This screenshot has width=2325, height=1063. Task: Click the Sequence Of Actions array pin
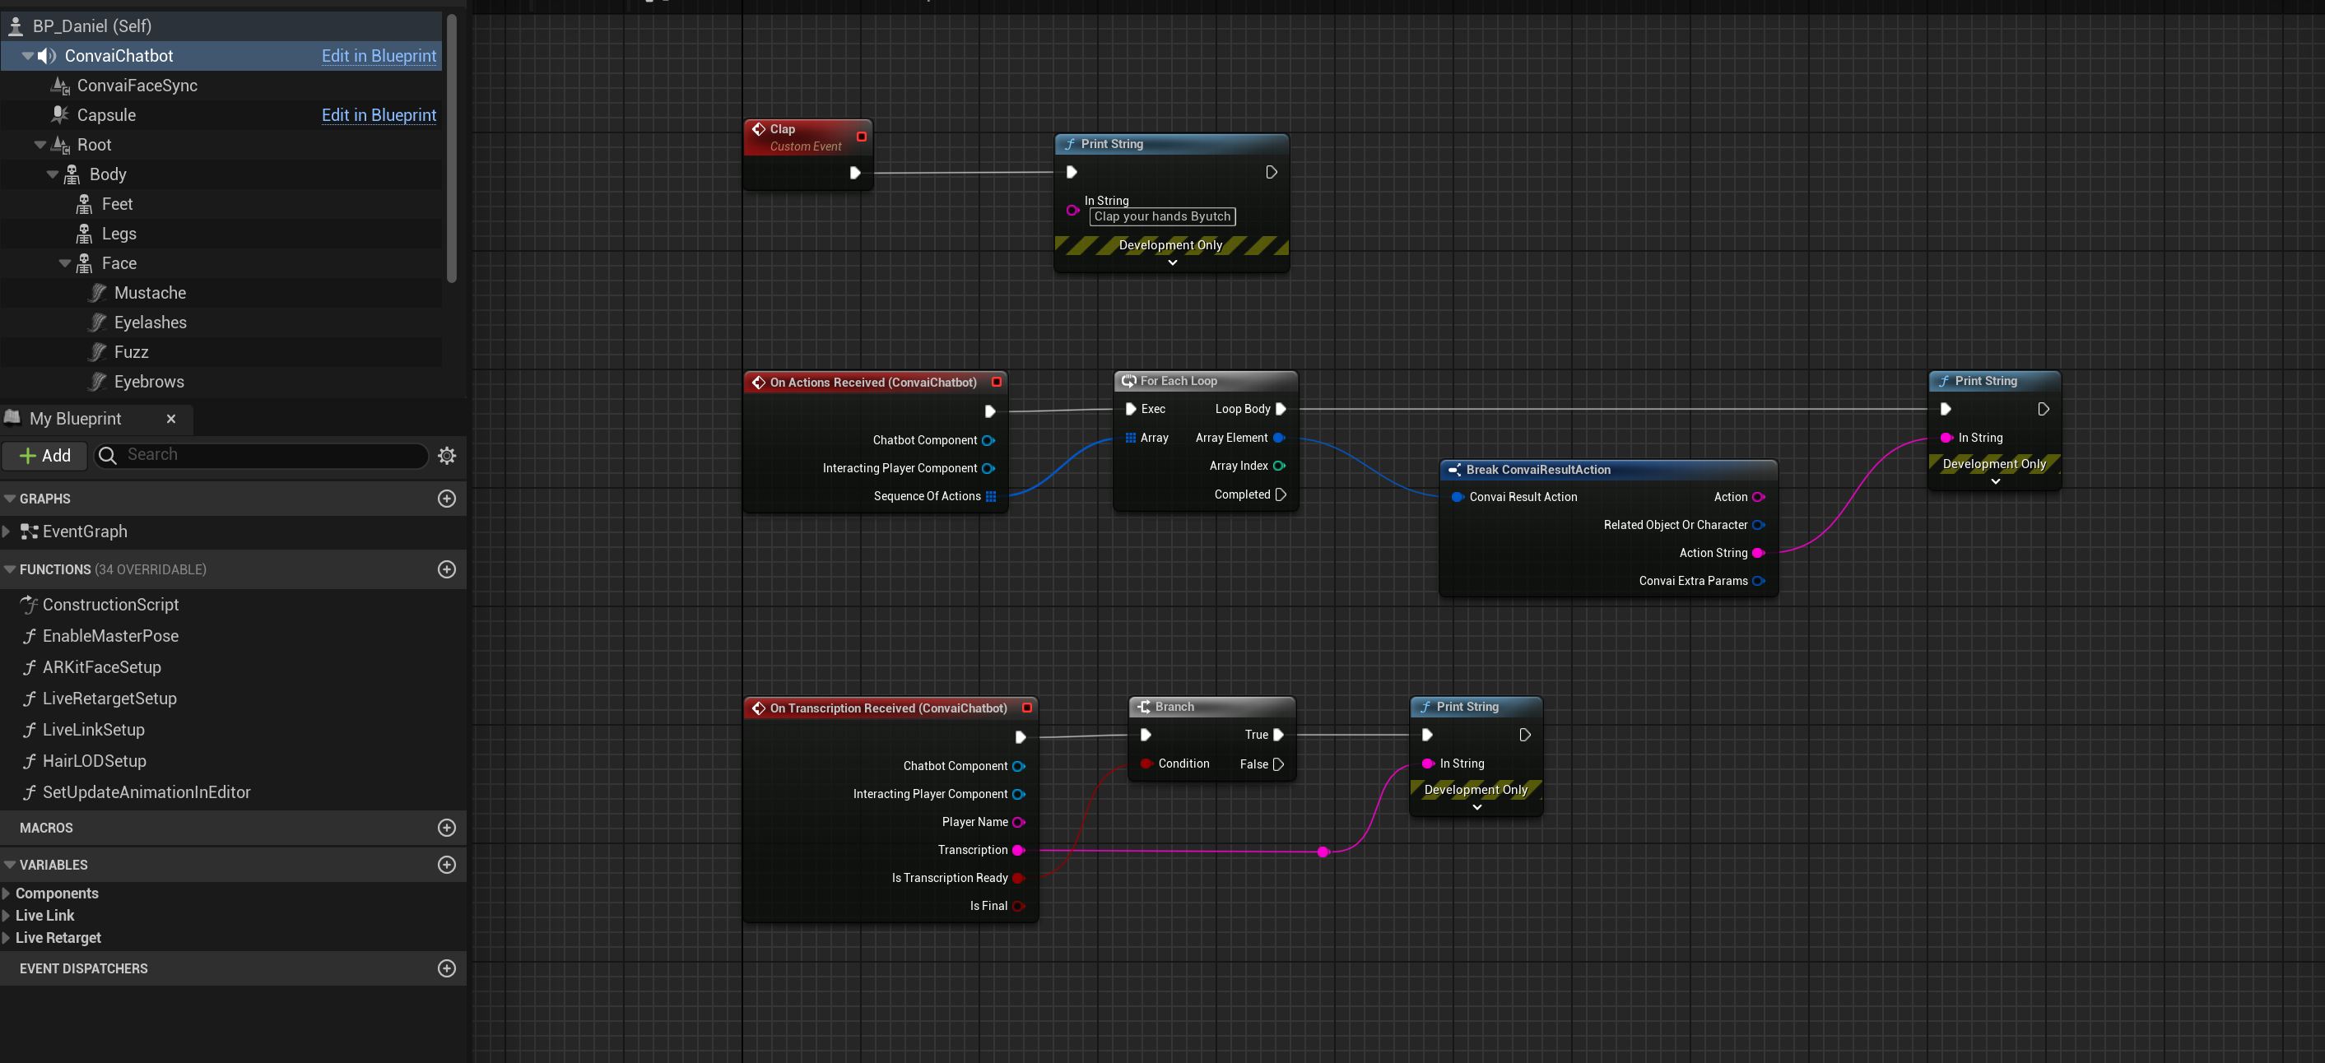[x=991, y=496]
